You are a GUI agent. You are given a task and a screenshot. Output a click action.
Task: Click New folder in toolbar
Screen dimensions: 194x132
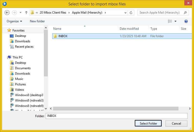(37, 21)
